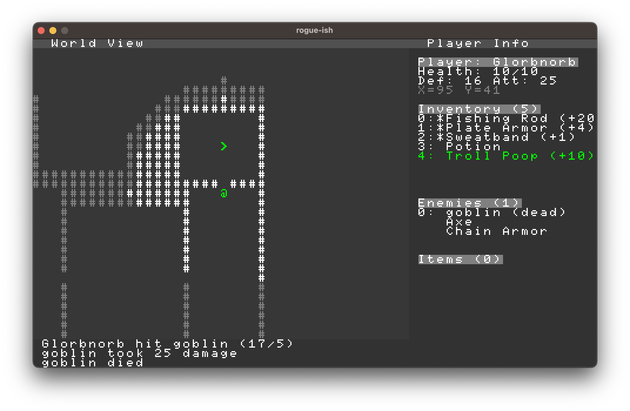This screenshot has height=411, width=630.
Task: Click the Health 10/10 readout
Action: 478,71
